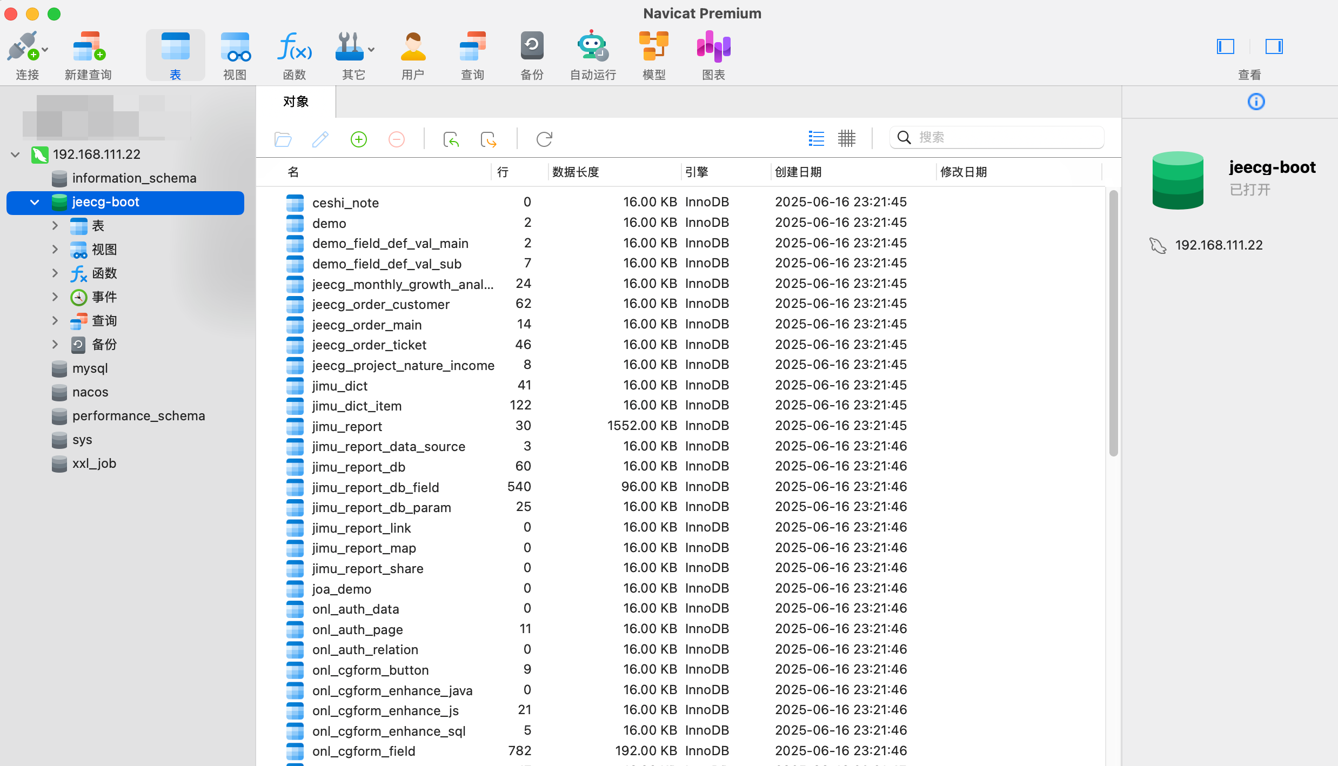Open the Connection dropdown arrow

pyautogui.click(x=45, y=50)
